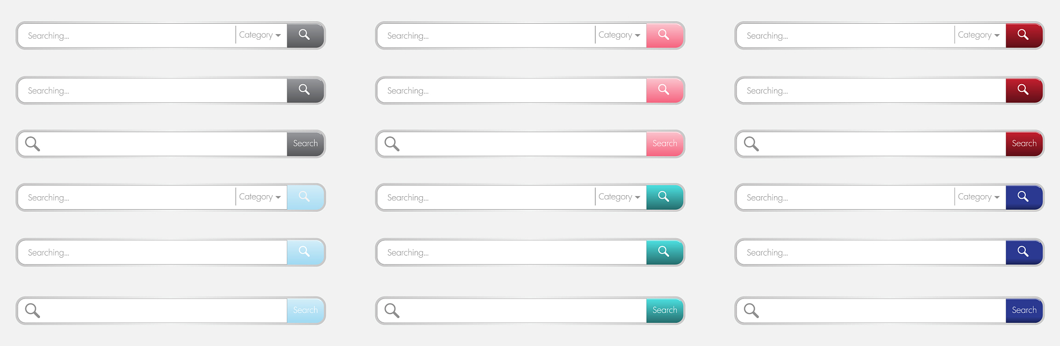Click the pink Search text button
The width and height of the screenshot is (1060, 346).
click(x=664, y=144)
